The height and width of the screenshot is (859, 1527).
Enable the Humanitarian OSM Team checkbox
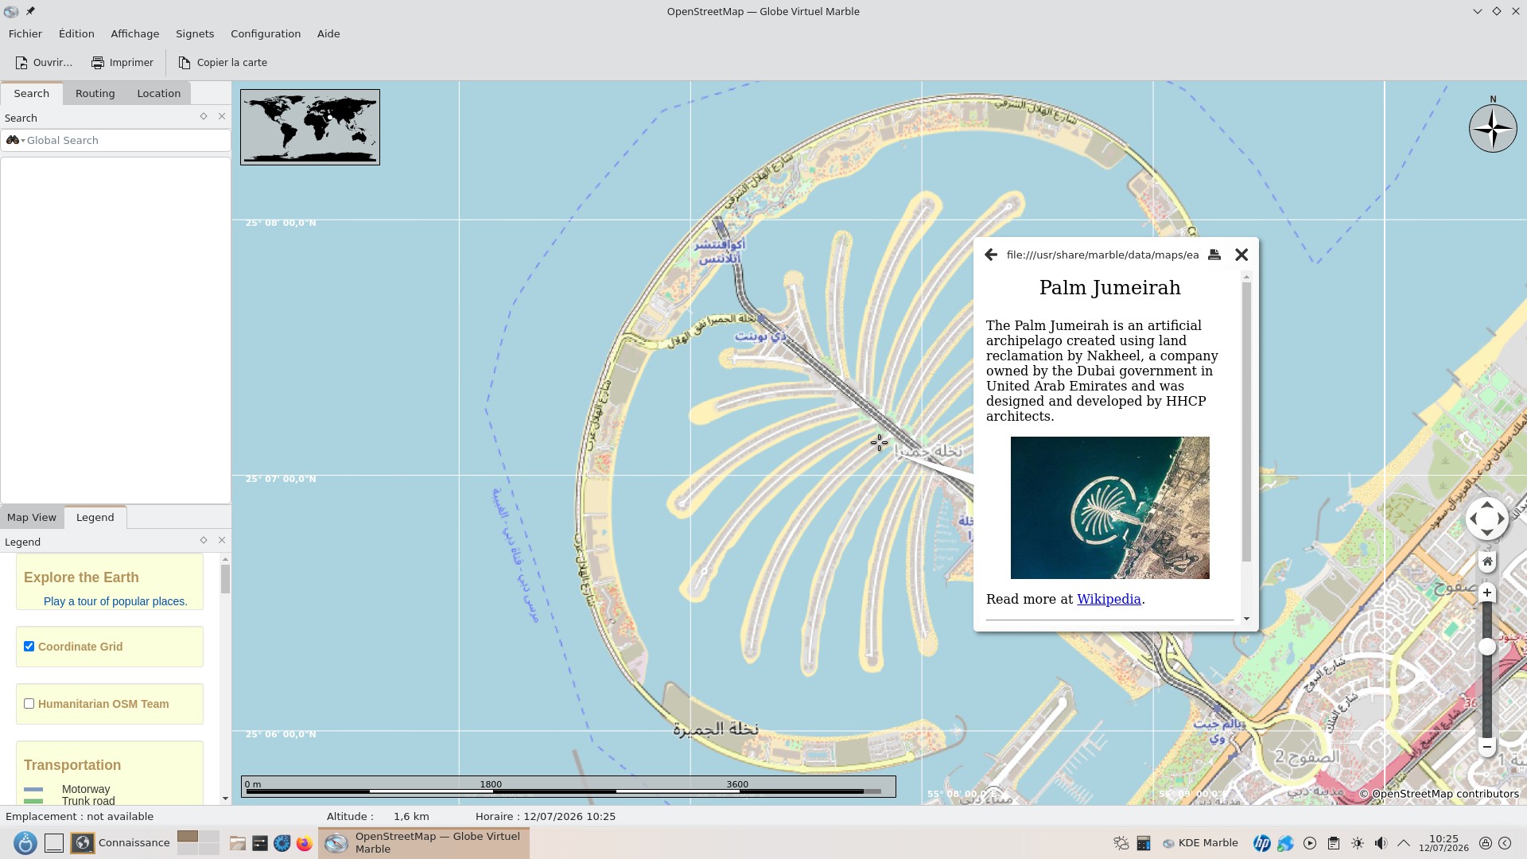coord(29,704)
